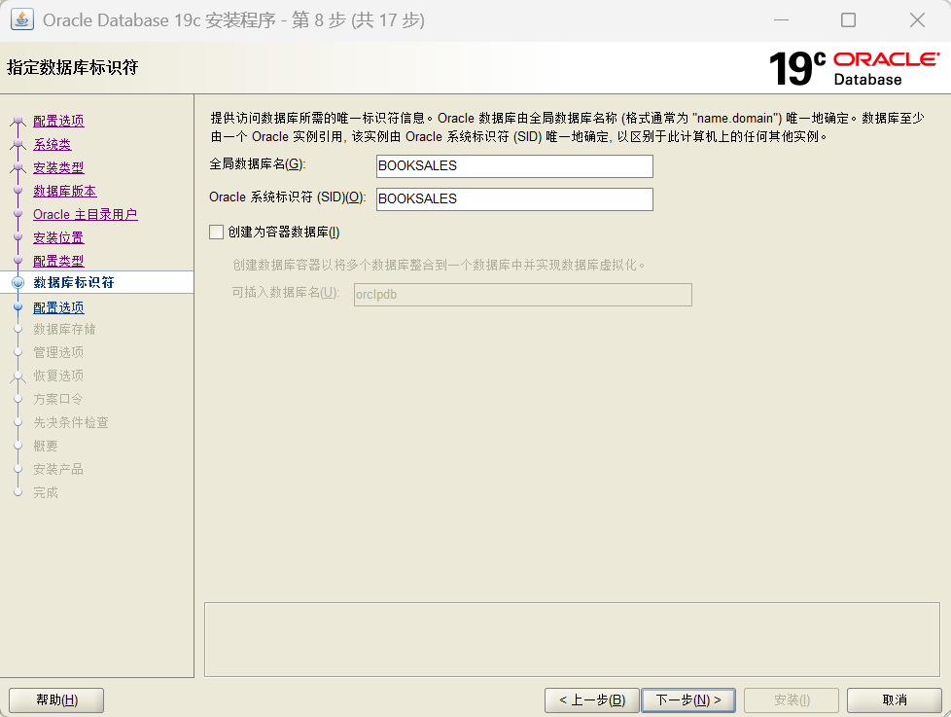Proceed with 下一步(N) button
Screen dimensions: 951x717
[x=688, y=700]
